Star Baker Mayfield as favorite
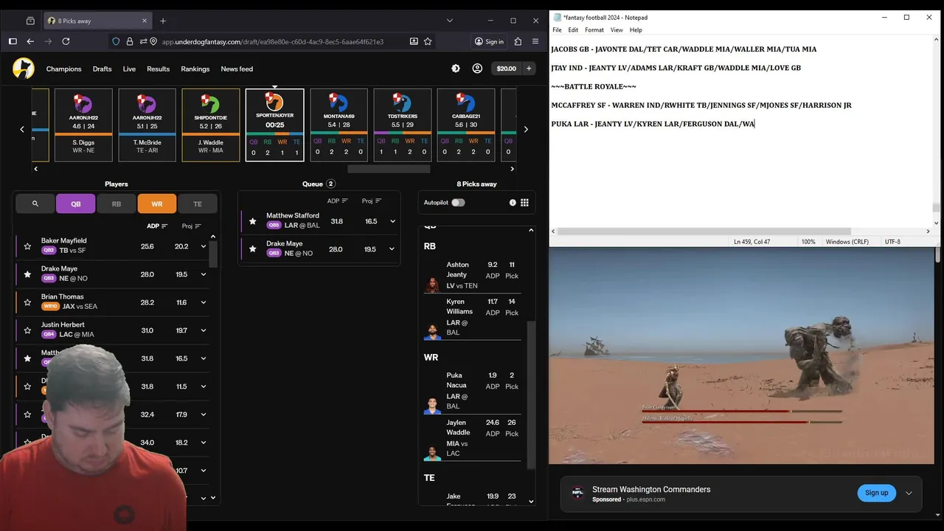The width and height of the screenshot is (944, 531). [27, 246]
